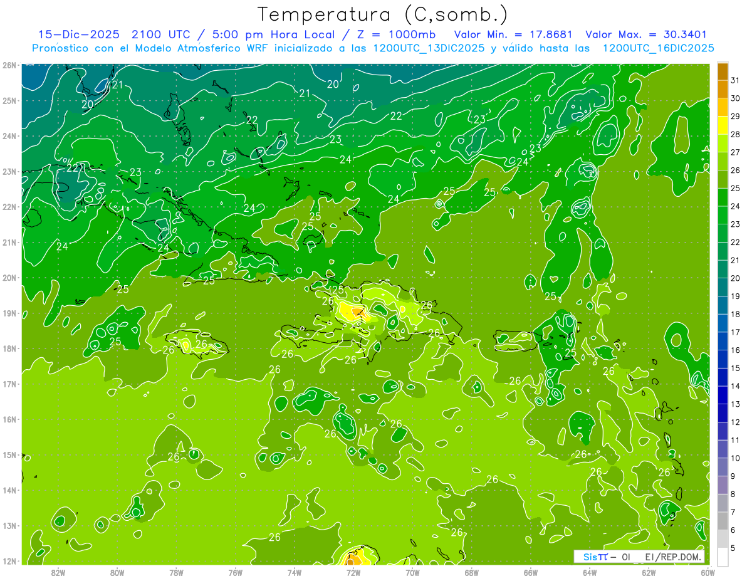Click the title 'Temperatura (C,somb.)'

tap(383, 15)
